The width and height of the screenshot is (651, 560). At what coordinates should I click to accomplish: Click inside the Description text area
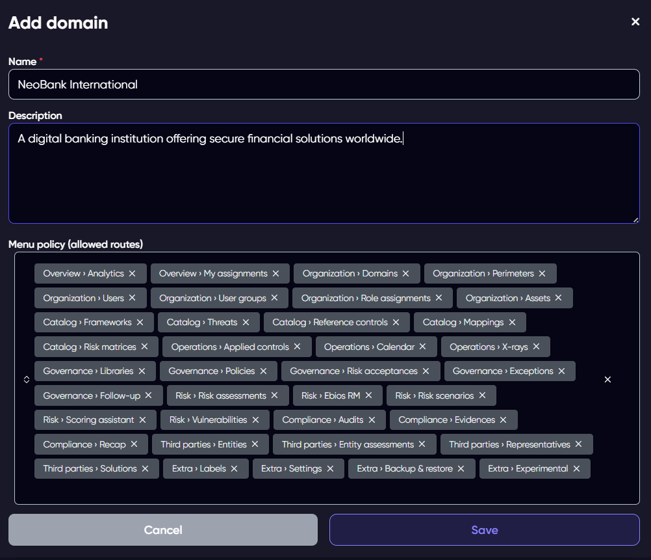click(x=324, y=174)
